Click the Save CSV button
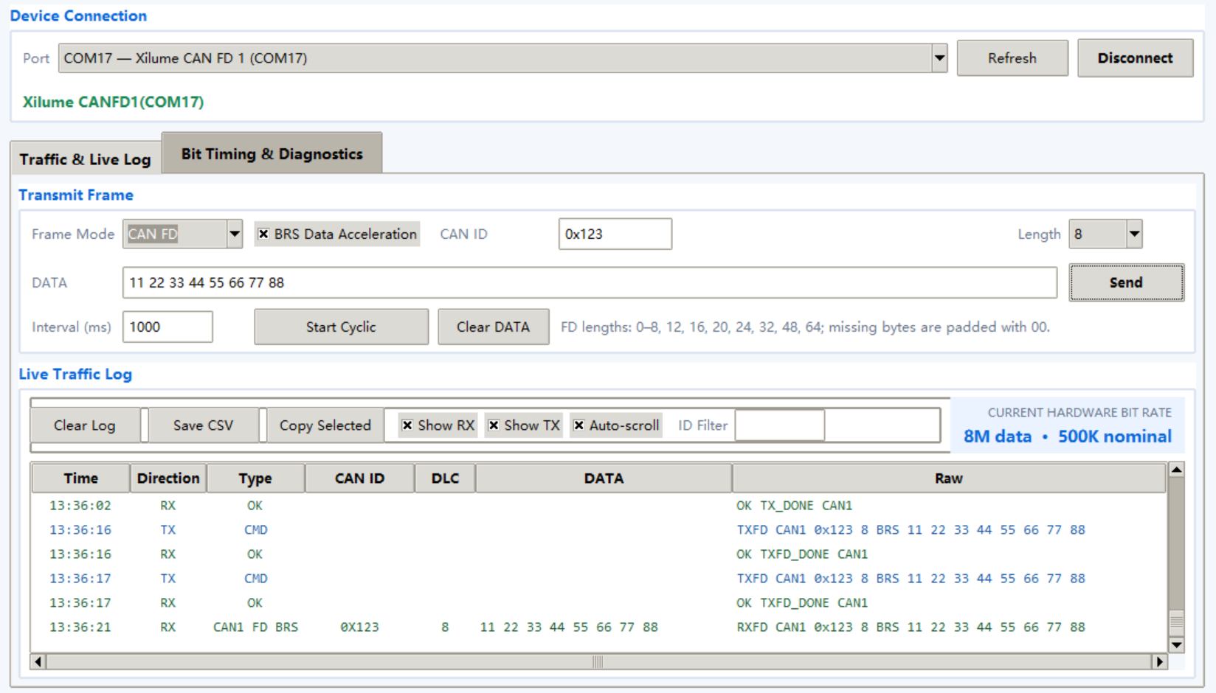Image resolution: width=1216 pixels, height=693 pixels. [x=204, y=425]
